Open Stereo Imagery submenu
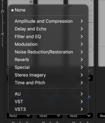 48,75
